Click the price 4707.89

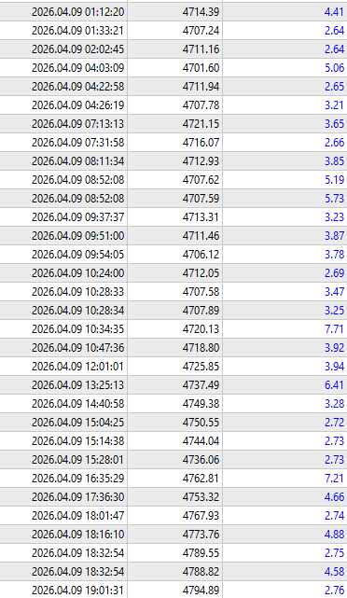[x=201, y=311]
